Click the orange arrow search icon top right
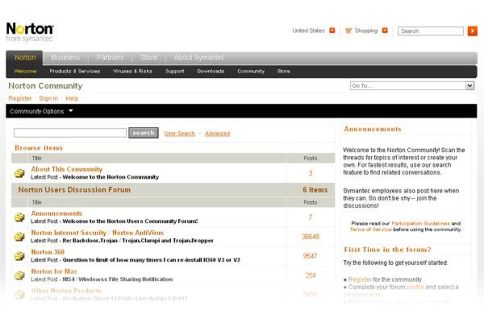The width and height of the screenshot is (484, 322). pos(473,31)
